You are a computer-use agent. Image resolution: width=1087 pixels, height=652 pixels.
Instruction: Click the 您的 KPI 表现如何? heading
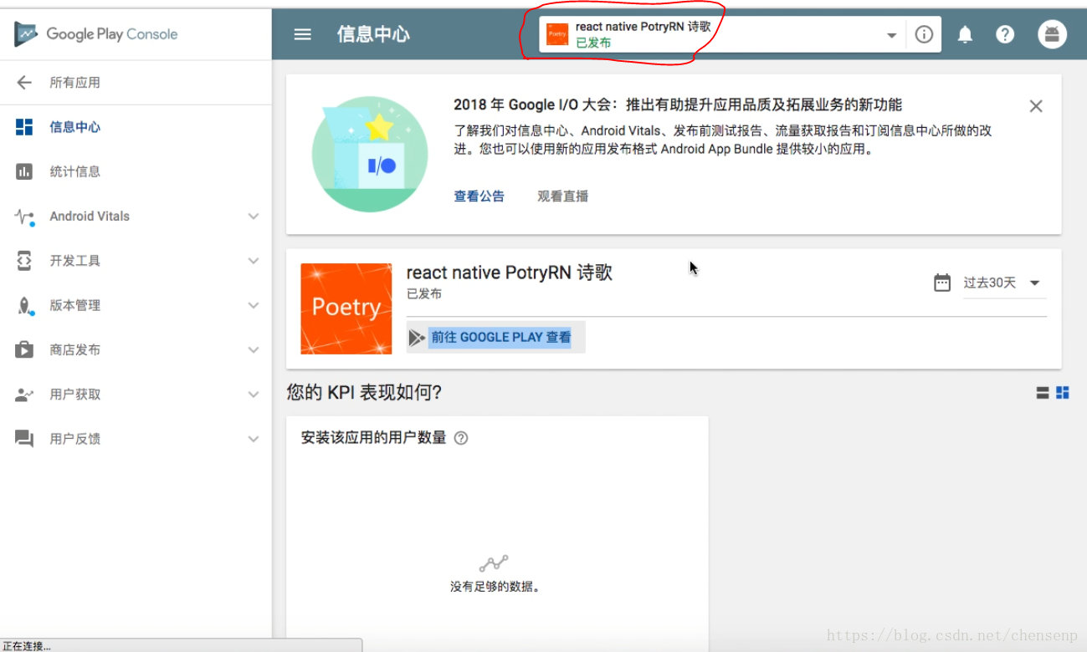point(364,393)
